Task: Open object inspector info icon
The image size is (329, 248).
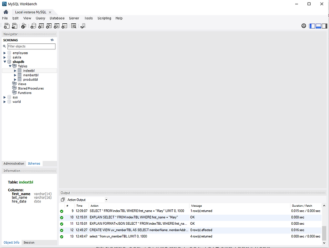Action: pos(24,26)
